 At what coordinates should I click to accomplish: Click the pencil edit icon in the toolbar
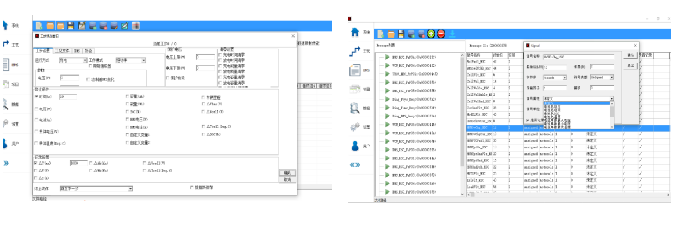click(x=124, y=26)
